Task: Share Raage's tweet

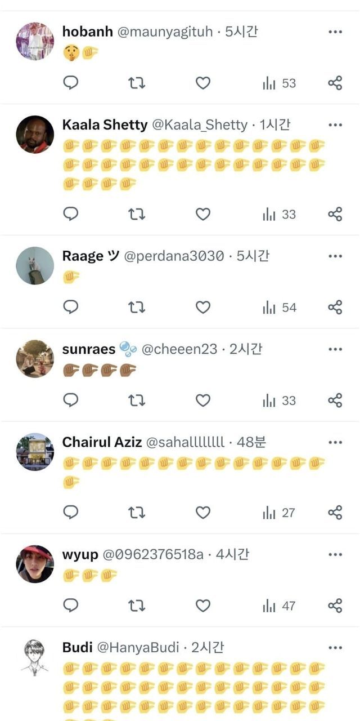Action: point(335,308)
